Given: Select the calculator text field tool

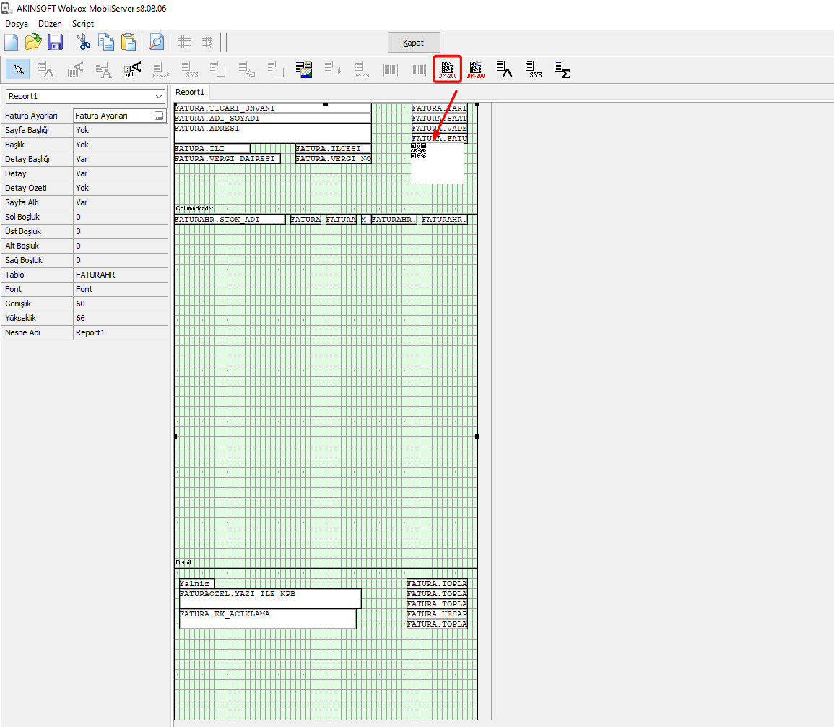Looking at the screenshot, I should coord(132,69).
